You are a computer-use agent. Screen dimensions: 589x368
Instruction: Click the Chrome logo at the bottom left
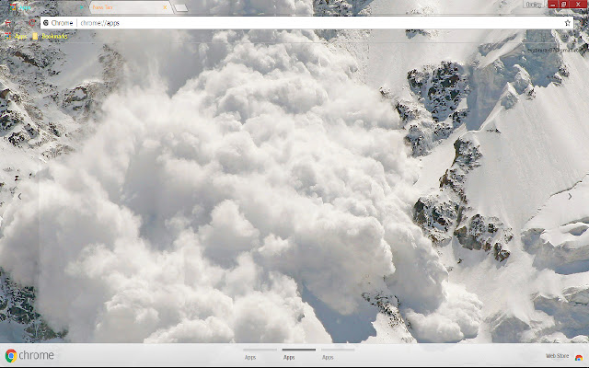pyautogui.click(x=29, y=355)
